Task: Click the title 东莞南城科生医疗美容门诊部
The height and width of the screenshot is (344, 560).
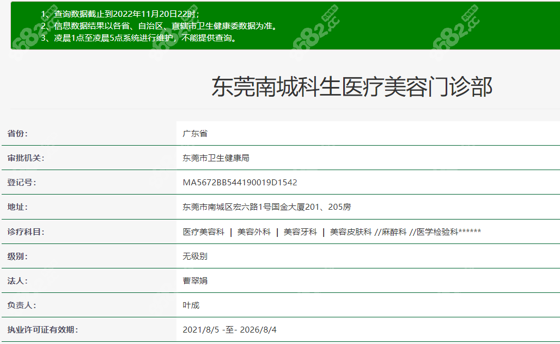Action: (352, 87)
